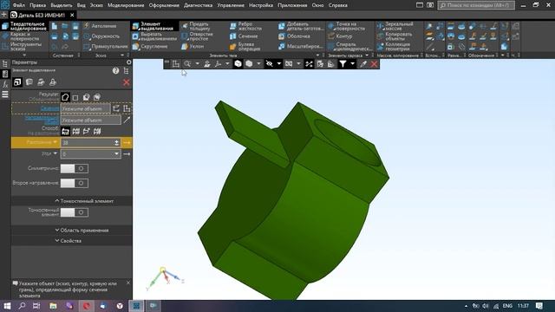This screenshot has width=555, height=312.
Task: Switch to Деталь БЕЗ ИМЕНИ1 document tab
Action: (x=42, y=16)
